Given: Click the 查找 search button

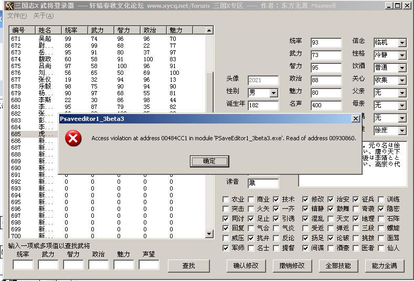Looking at the screenshot, I should 188,266.
